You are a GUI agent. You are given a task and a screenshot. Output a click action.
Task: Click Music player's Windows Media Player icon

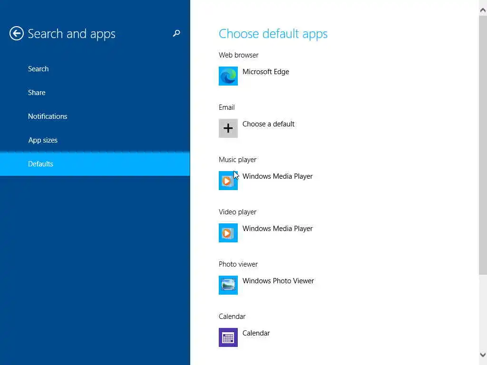click(228, 180)
